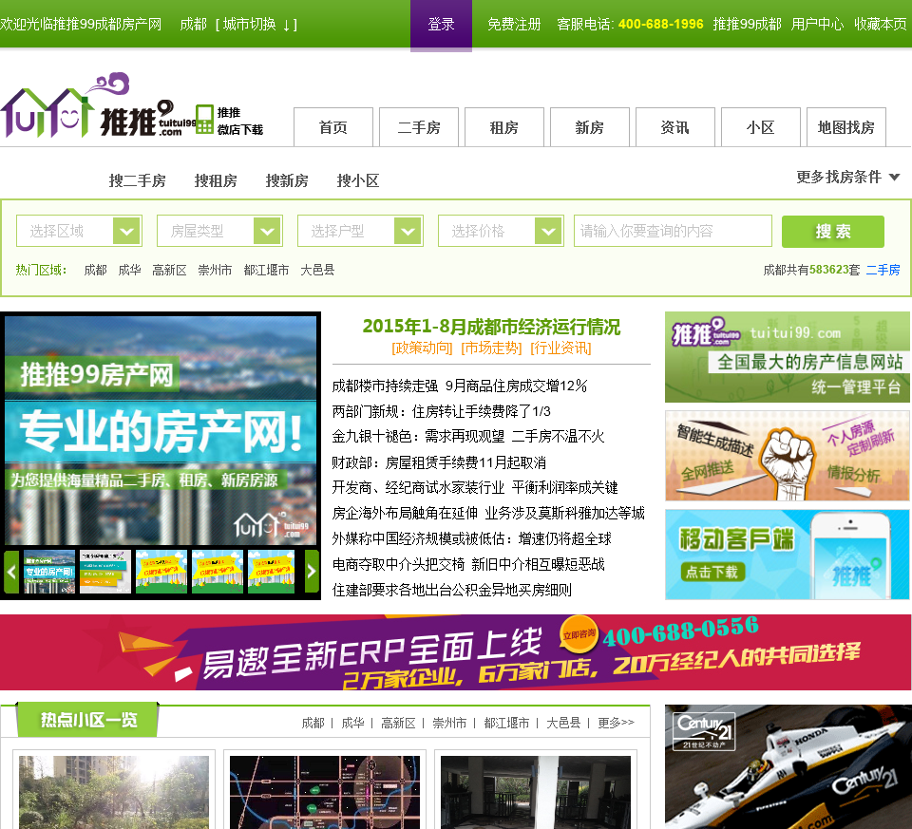Open 用户中心 link

coord(817,25)
